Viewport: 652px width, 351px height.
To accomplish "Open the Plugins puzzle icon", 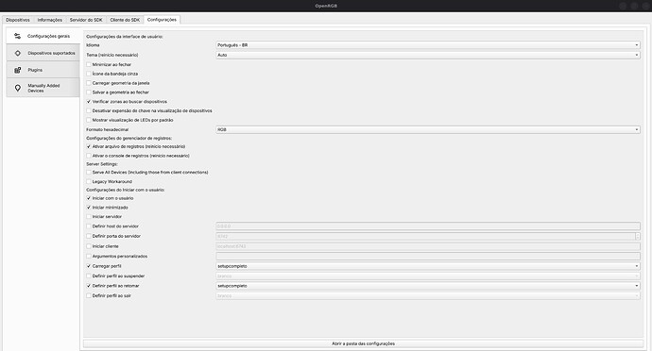I will pos(17,70).
